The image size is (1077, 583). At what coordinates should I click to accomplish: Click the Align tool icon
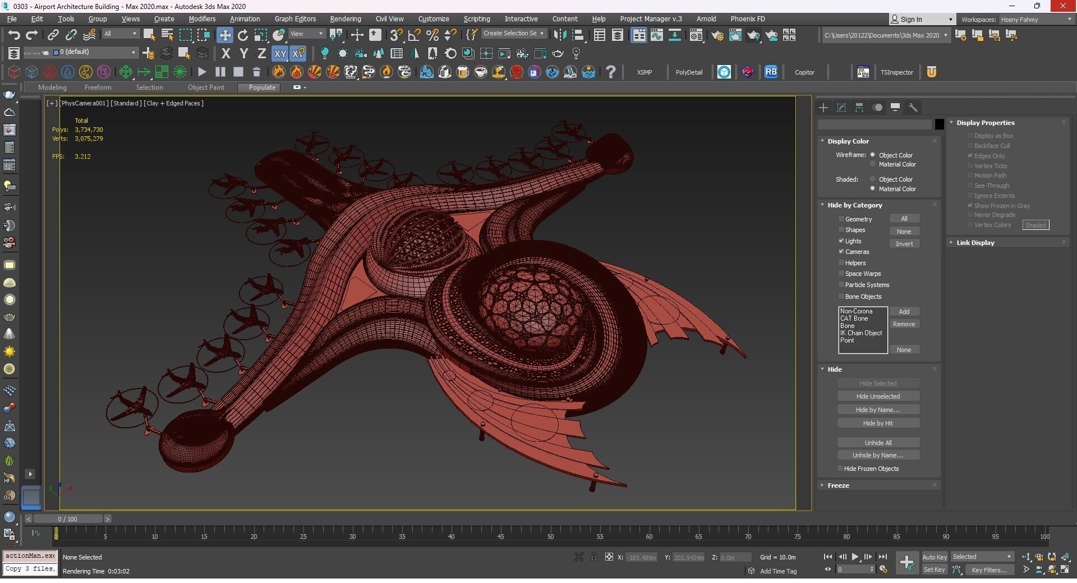click(578, 35)
